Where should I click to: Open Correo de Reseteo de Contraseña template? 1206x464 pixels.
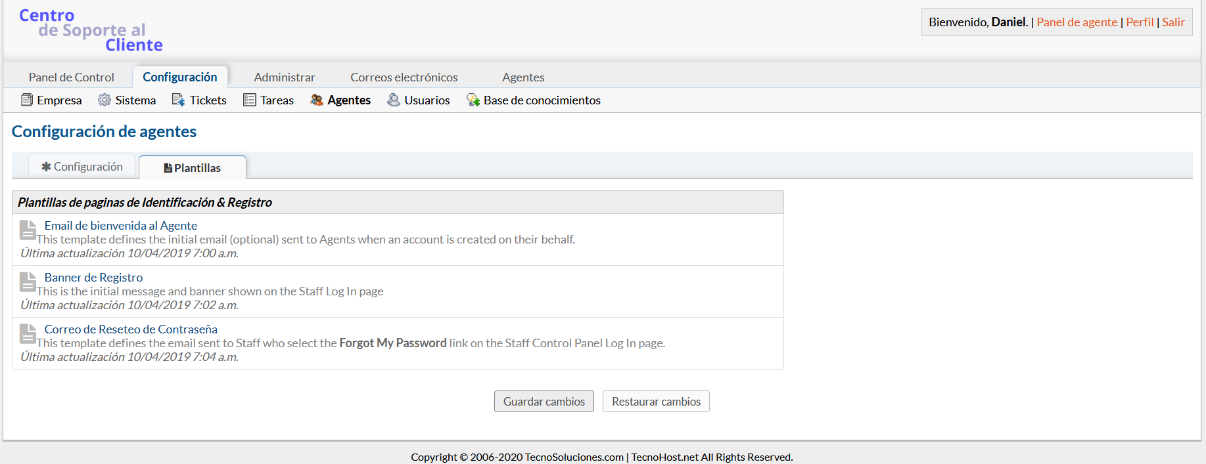pos(131,329)
